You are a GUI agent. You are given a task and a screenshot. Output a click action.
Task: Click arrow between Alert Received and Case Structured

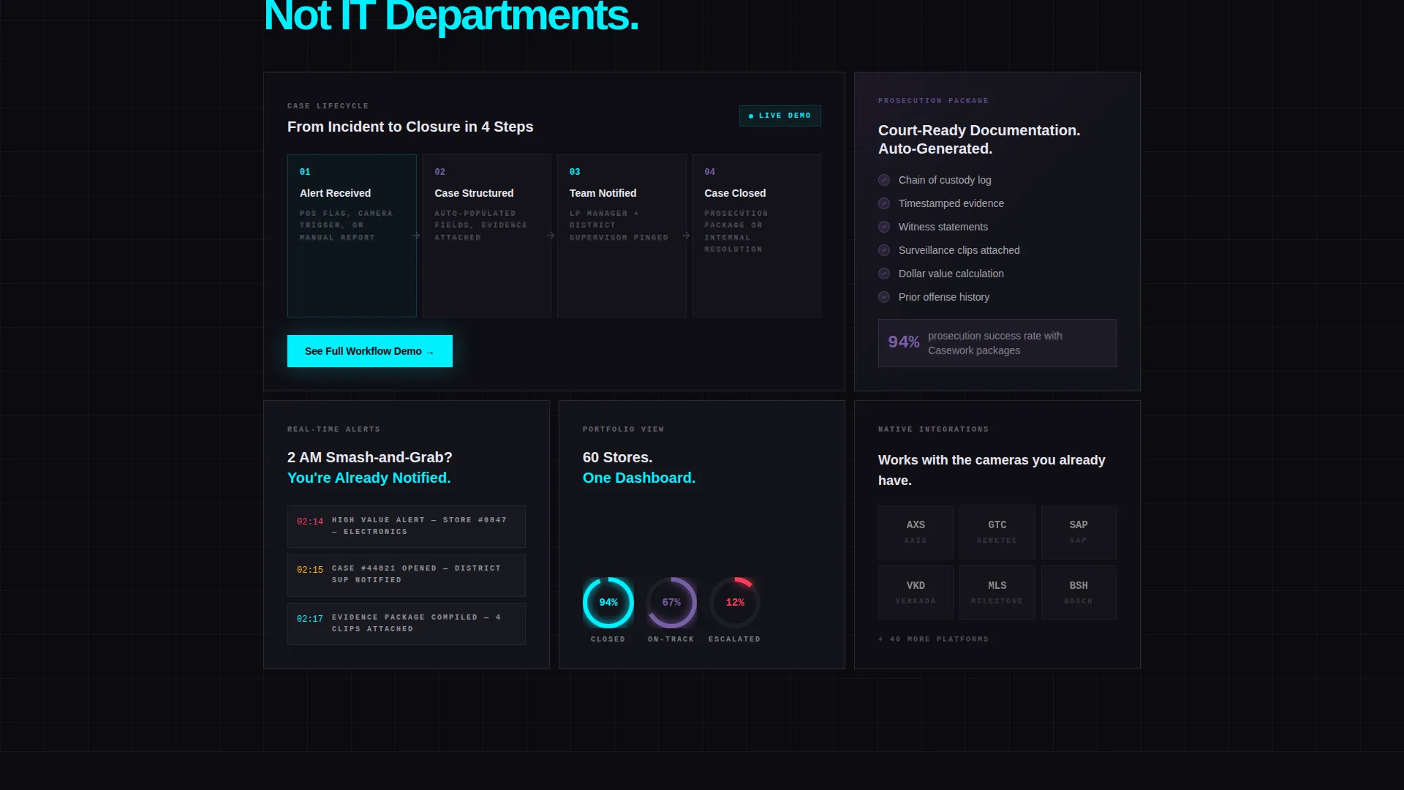click(416, 236)
